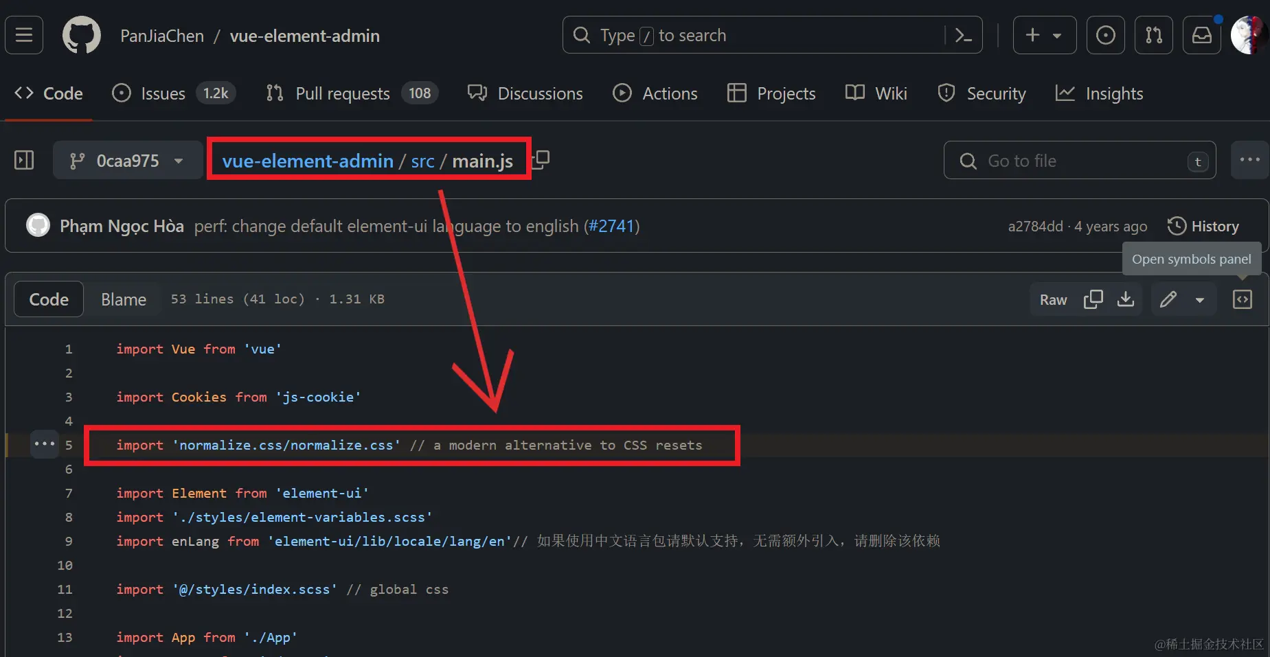Image resolution: width=1270 pixels, height=657 pixels.
Task: Click 'element-ui' string on line 7
Action: (x=322, y=493)
